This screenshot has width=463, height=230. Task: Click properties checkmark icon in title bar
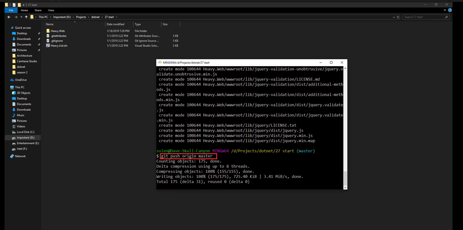(x=14, y=5)
